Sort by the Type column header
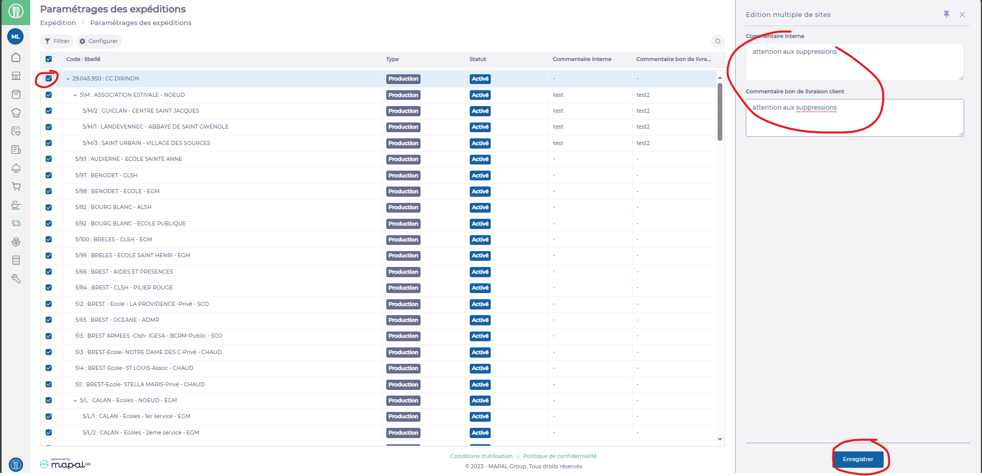This screenshot has height=476, width=982. [x=392, y=59]
